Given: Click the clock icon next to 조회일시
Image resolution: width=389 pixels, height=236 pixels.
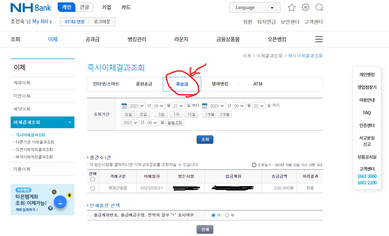Looking at the screenshot, I should tap(255, 164).
